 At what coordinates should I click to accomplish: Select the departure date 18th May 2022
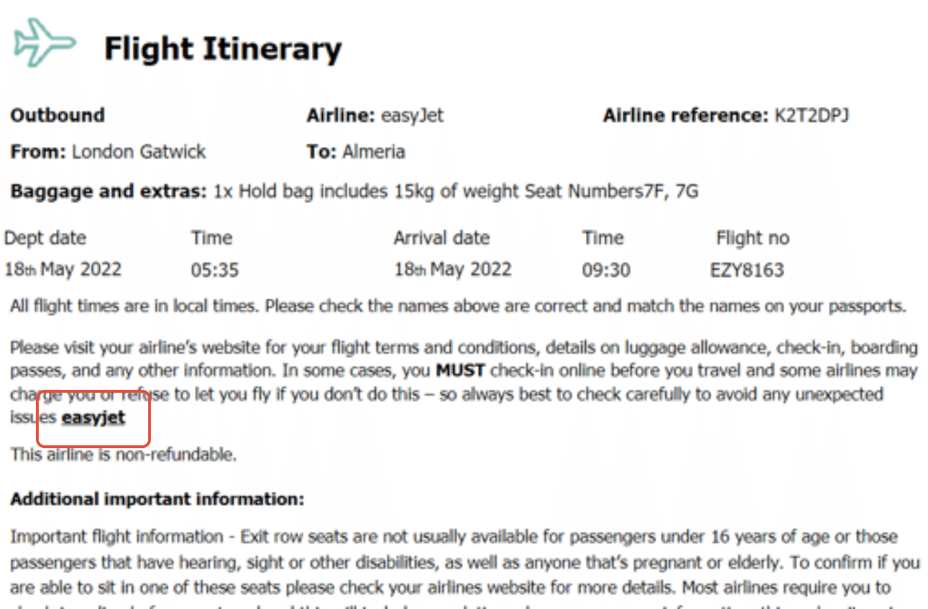tap(63, 270)
